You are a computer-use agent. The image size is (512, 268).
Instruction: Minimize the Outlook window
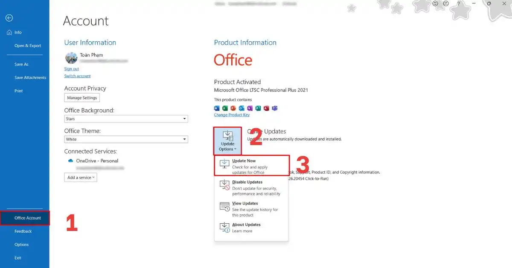pyautogui.click(x=473, y=3)
